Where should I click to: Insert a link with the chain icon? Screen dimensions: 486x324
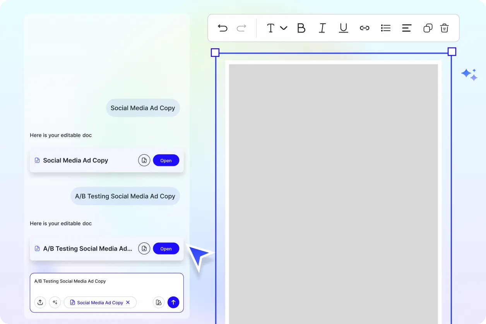pos(364,28)
